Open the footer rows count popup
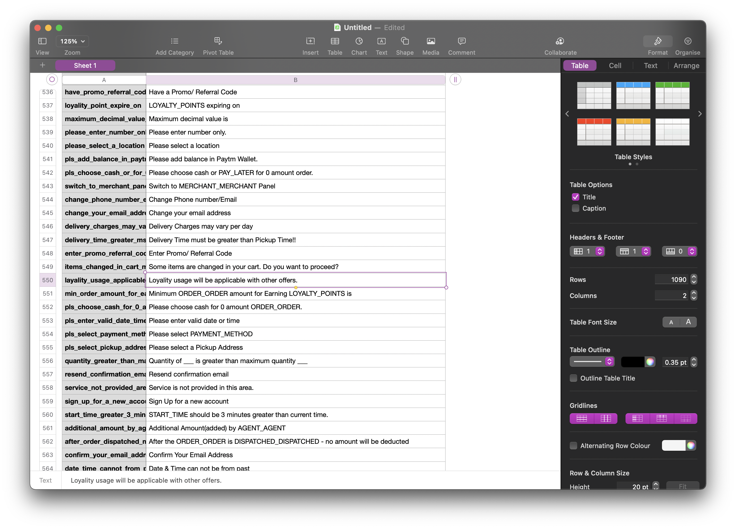This screenshot has width=736, height=529. pos(679,252)
